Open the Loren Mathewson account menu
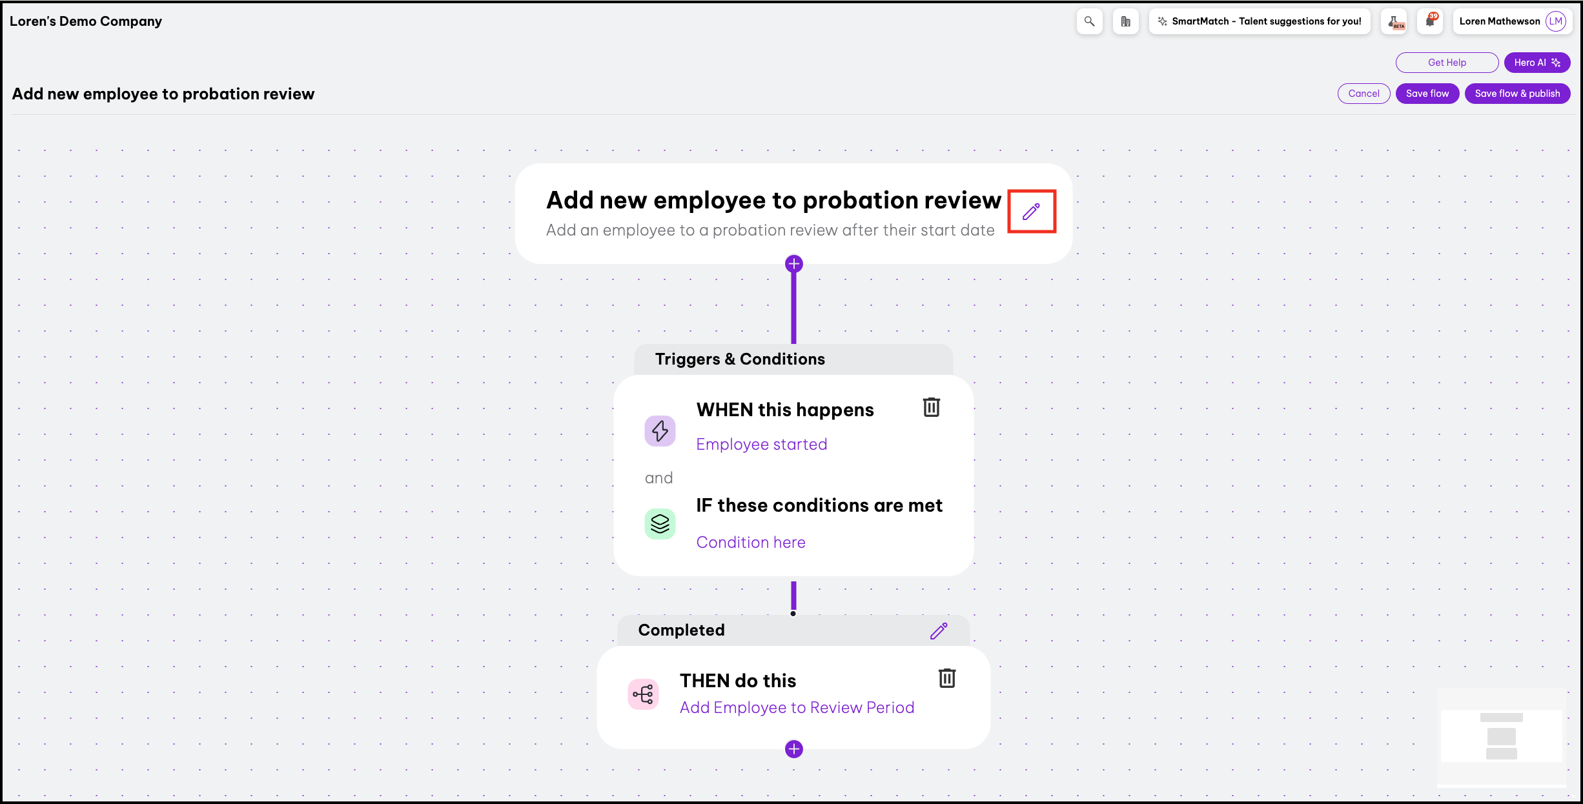1583x804 pixels. 1511,21
